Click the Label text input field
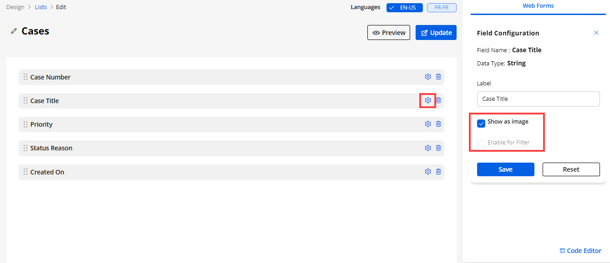 point(538,99)
